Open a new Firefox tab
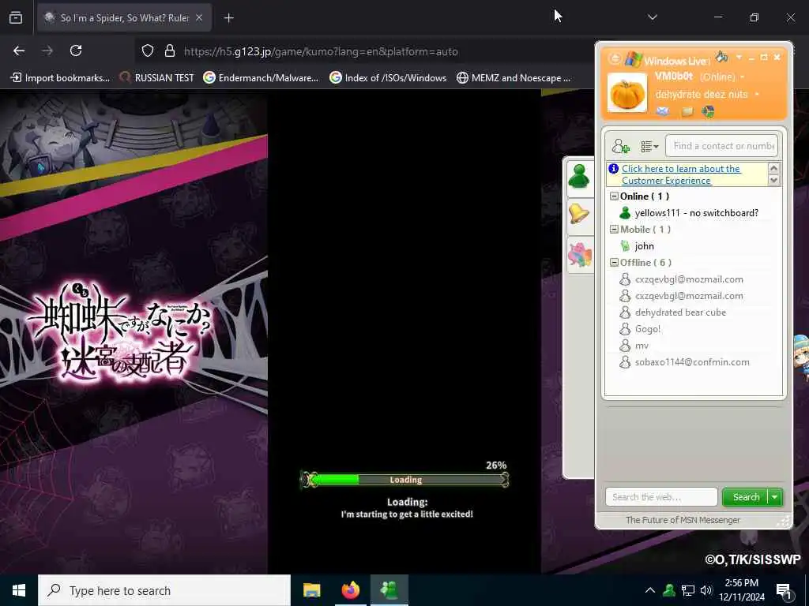Image resolution: width=809 pixels, height=606 pixels. point(228,18)
